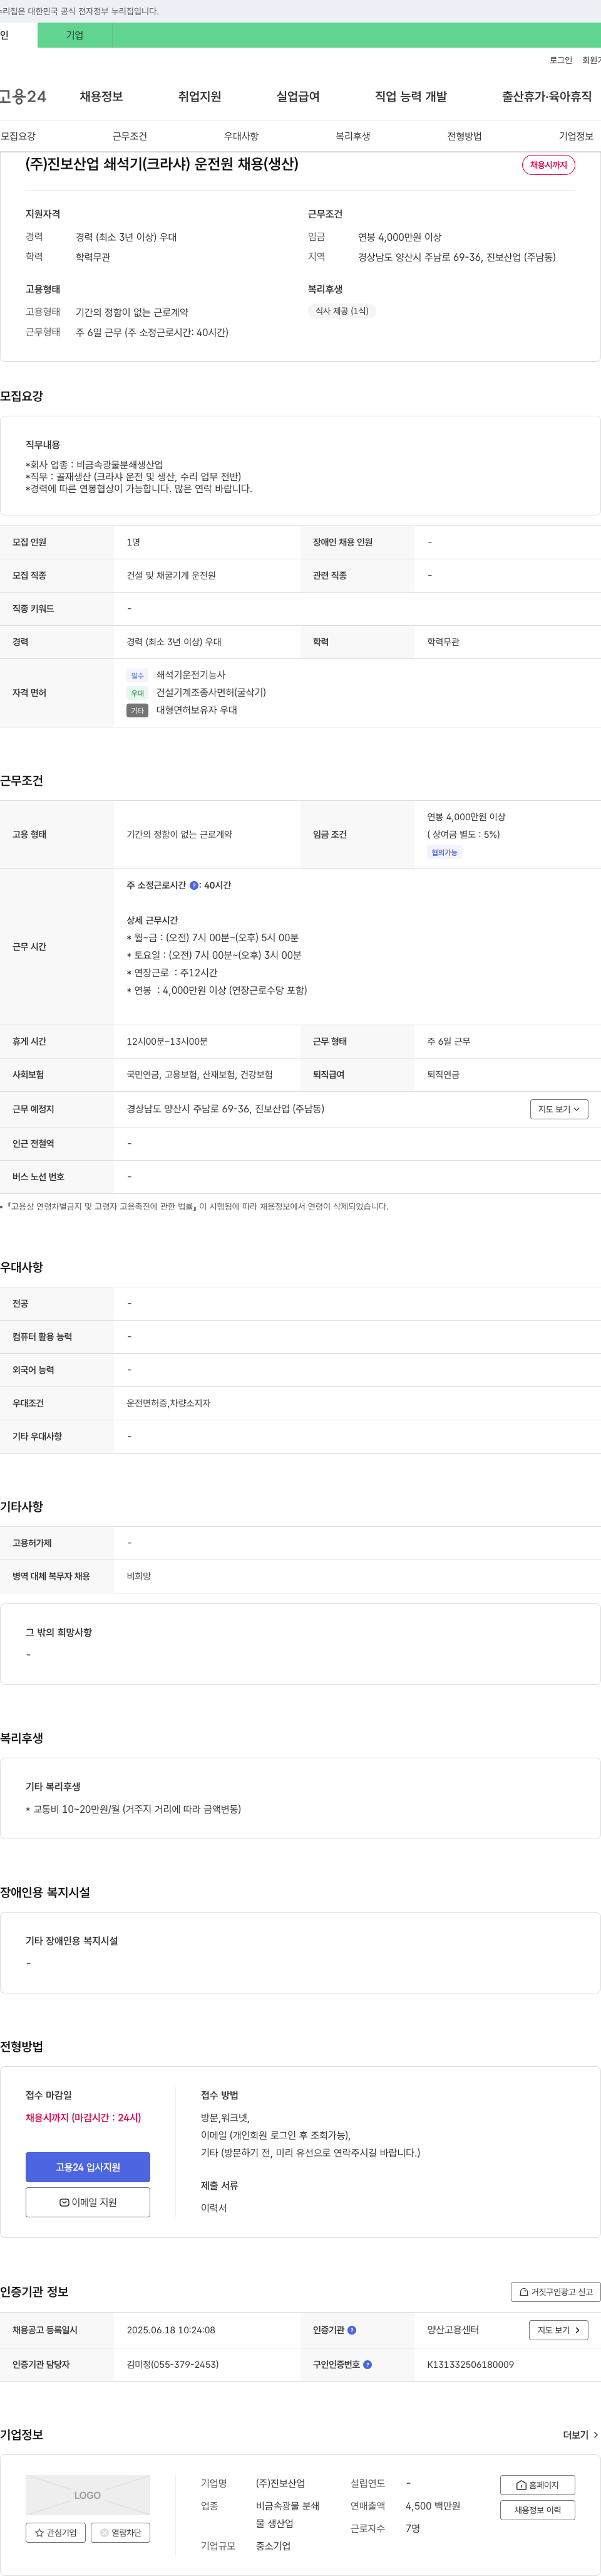The height and width of the screenshot is (2576, 601).
Task: Click the 기타 badge beside 대형면허보유자 우대
Action: coord(138,711)
